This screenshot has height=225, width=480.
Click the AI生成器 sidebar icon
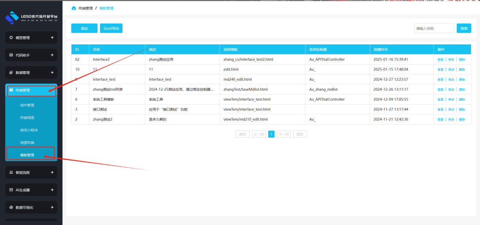coord(11,190)
